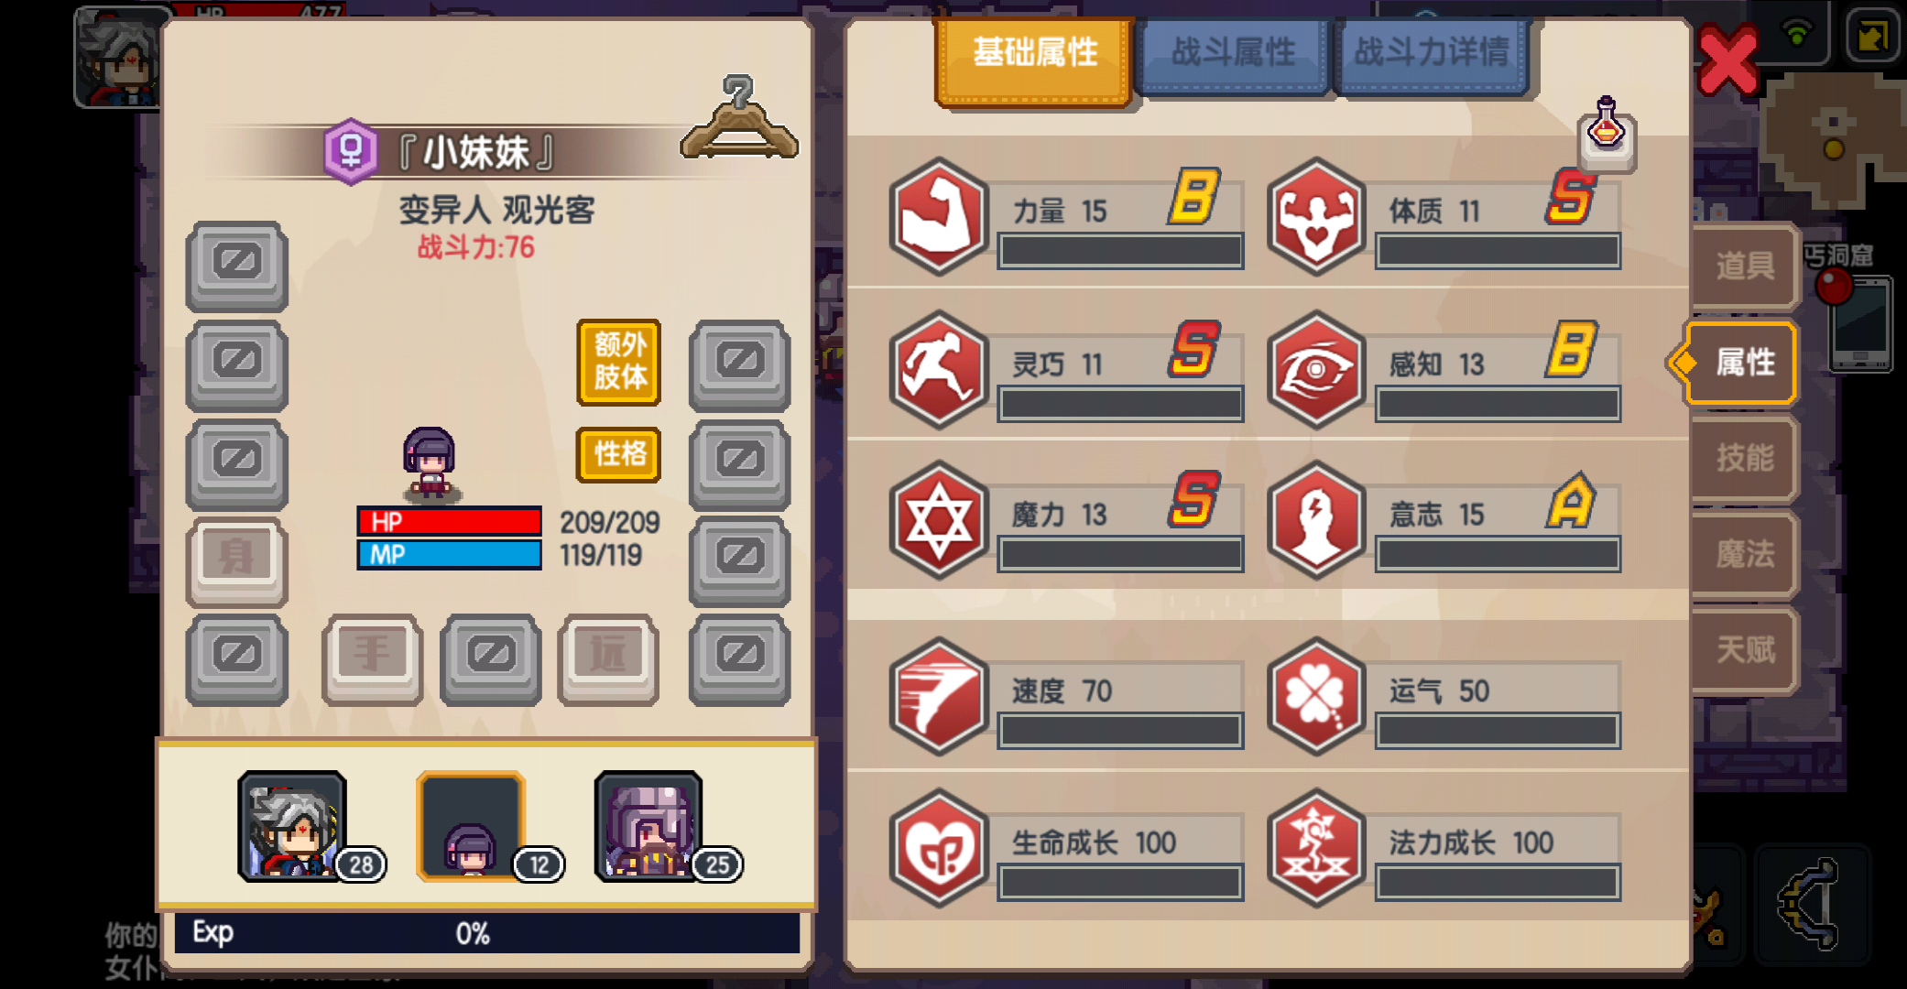This screenshot has width=1907, height=989.
Task: Select the level 28 white-haired character portrait
Action: pos(293,826)
